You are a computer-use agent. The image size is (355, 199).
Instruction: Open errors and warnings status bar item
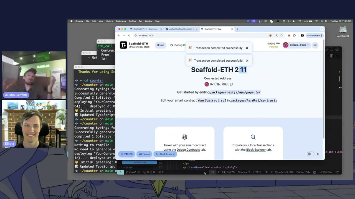[149, 172]
